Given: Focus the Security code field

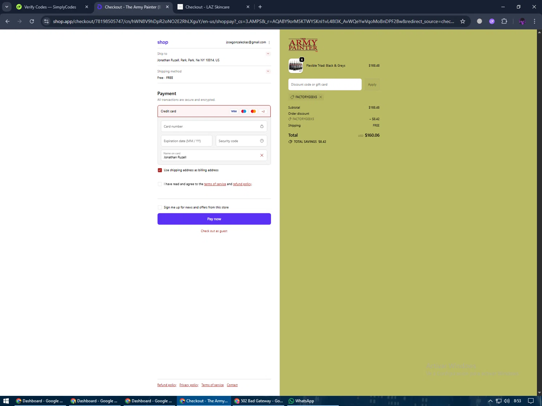Looking at the screenshot, I should pyautogui.click(x=241, y=141).
